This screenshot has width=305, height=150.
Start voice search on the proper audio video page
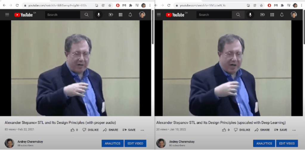click(x=98, y=15)
